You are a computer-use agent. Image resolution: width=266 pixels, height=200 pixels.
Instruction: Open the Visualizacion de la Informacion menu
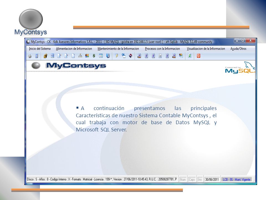click(x=206, y=49)
